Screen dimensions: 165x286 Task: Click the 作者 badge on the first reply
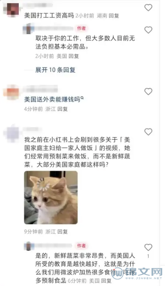[81, 28]
